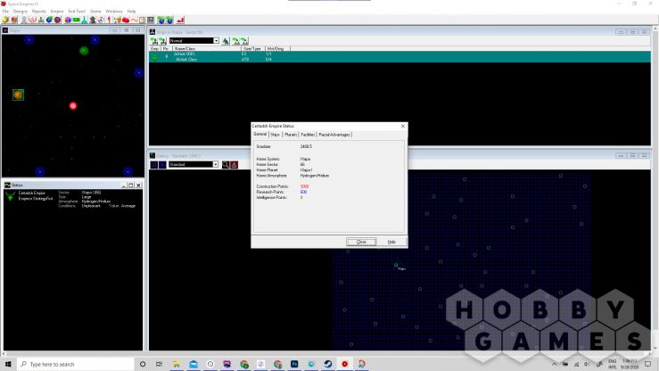
Task: Click the green planet in system map
Action: pos(84,51)
